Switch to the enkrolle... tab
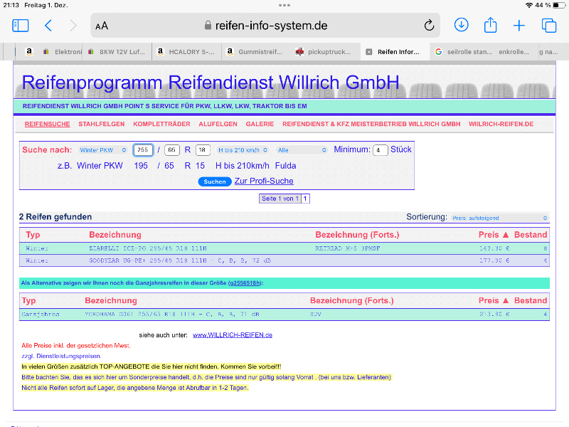Image resolution: width=569 pixels, height=427 pixels. (514, 51)
